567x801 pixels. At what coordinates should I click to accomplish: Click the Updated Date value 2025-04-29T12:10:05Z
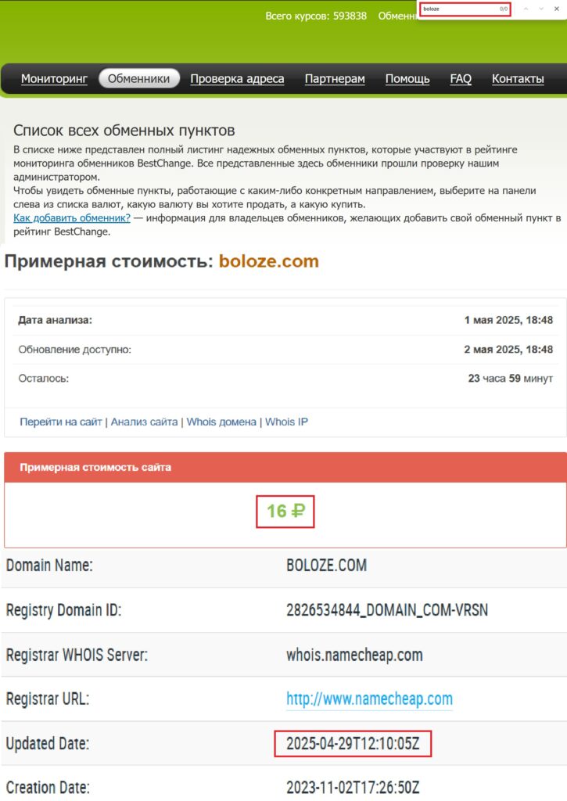pos(353,744)
